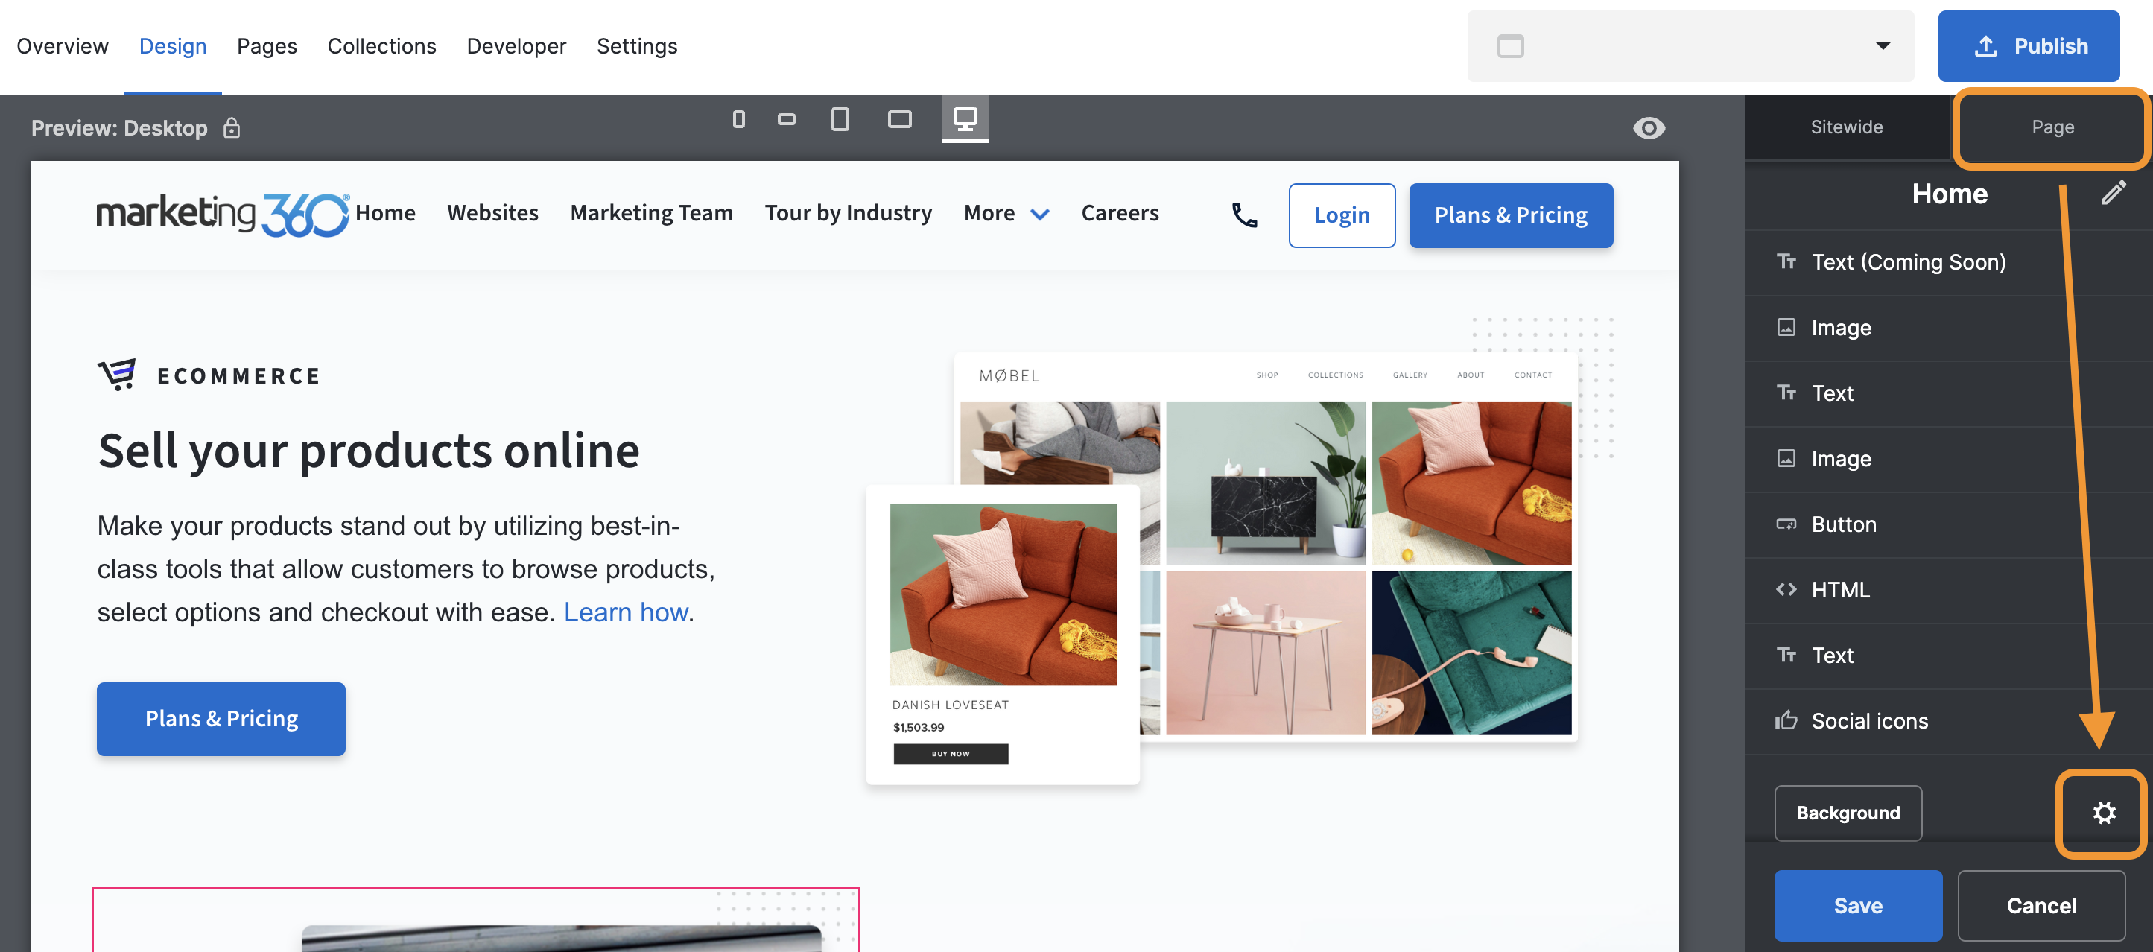Click Save in the right panel
Screen dimensions: 2153x952
(x=1857, y=905)
